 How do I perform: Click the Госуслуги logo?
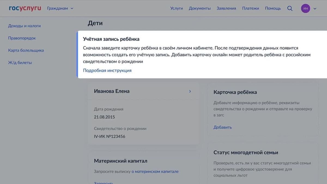click(25, 8)
